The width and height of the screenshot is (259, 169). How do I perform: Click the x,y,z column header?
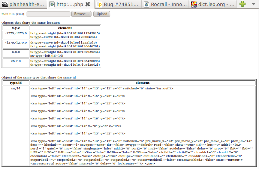(16, 28)
